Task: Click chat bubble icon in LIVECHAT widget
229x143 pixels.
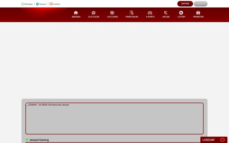Action: (x=222, y=140)
